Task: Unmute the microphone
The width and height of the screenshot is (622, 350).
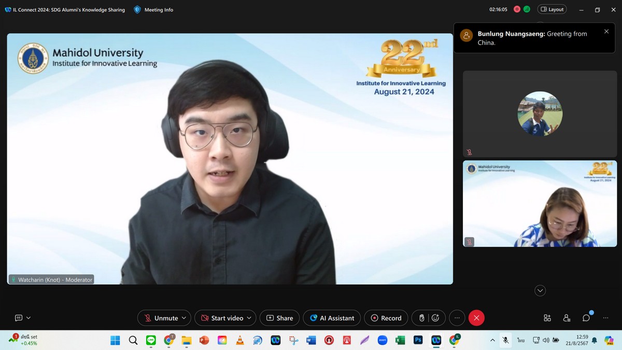Action: tap(161, 318)
